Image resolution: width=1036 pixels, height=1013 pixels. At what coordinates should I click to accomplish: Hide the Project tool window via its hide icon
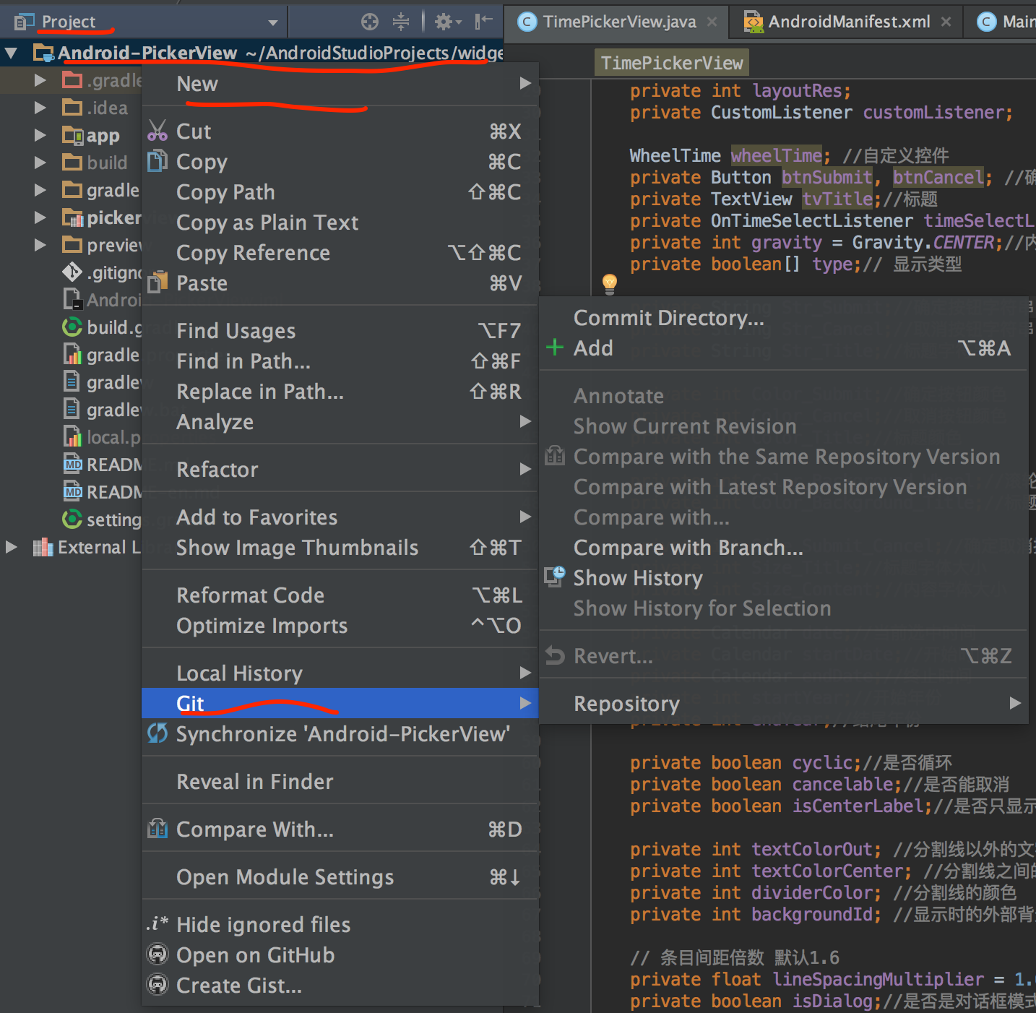(x=483, y=22)
